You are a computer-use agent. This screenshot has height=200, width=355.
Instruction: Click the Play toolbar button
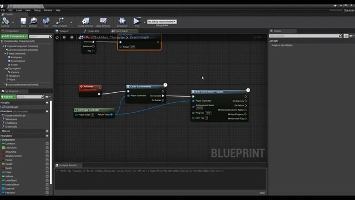137,22
